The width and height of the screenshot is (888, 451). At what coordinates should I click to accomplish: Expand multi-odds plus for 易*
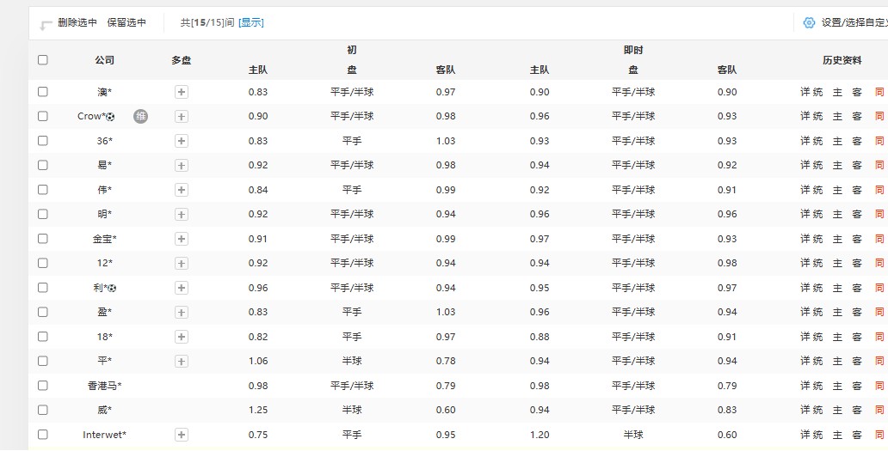(182, 166)
